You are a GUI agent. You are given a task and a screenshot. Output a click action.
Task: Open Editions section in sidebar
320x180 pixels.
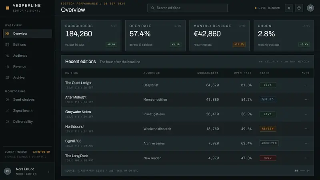(x=27, y=44)
